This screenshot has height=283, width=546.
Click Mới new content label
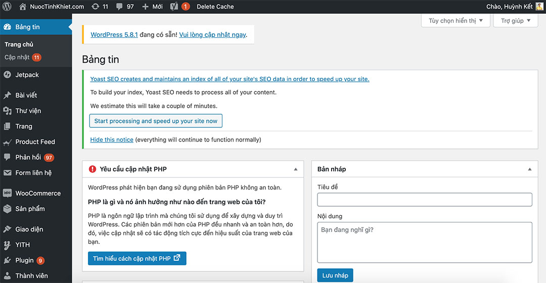point(157,6)
